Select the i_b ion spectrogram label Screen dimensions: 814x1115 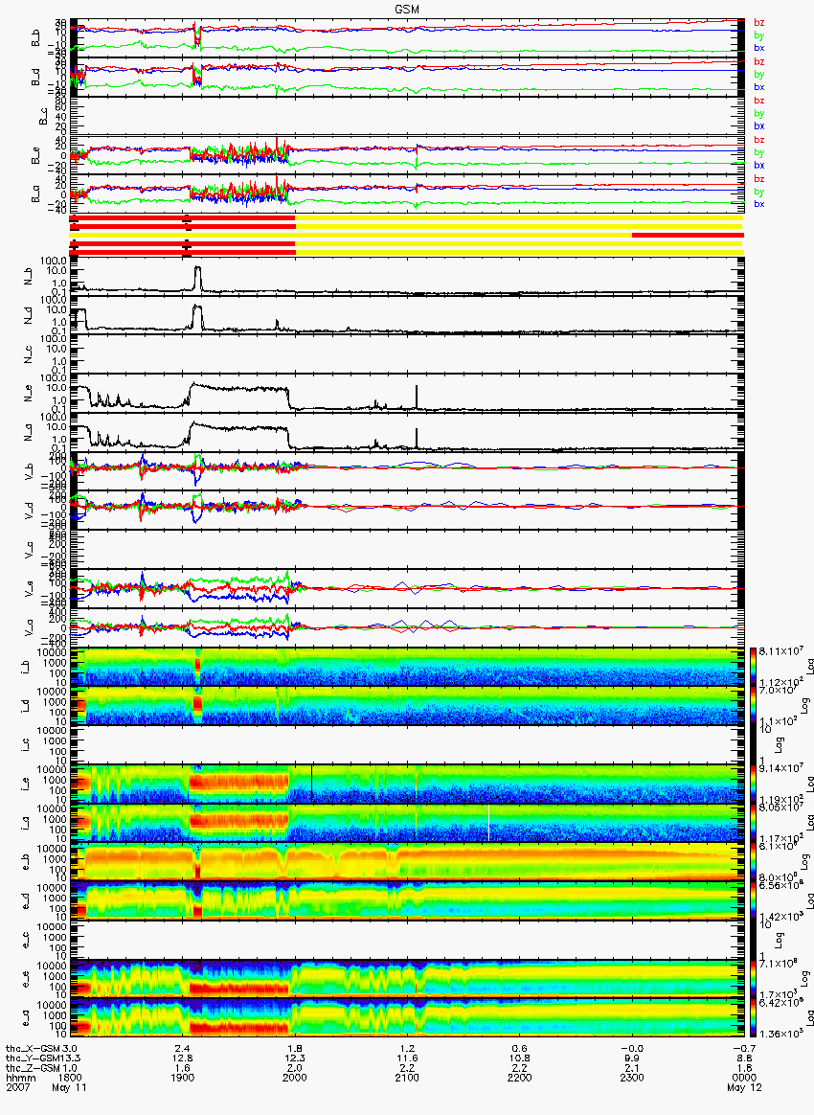coord(26,667)
